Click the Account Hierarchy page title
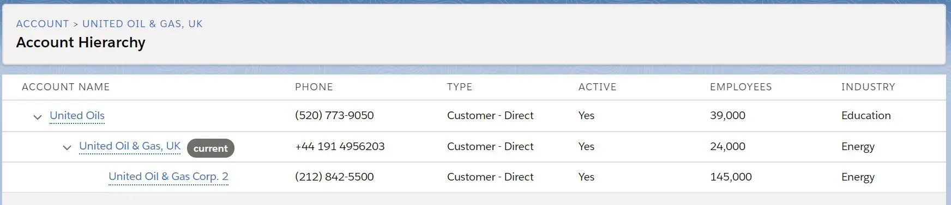This screenshot has height=205, width=951. pyautogui.click(x=81, y=42)
